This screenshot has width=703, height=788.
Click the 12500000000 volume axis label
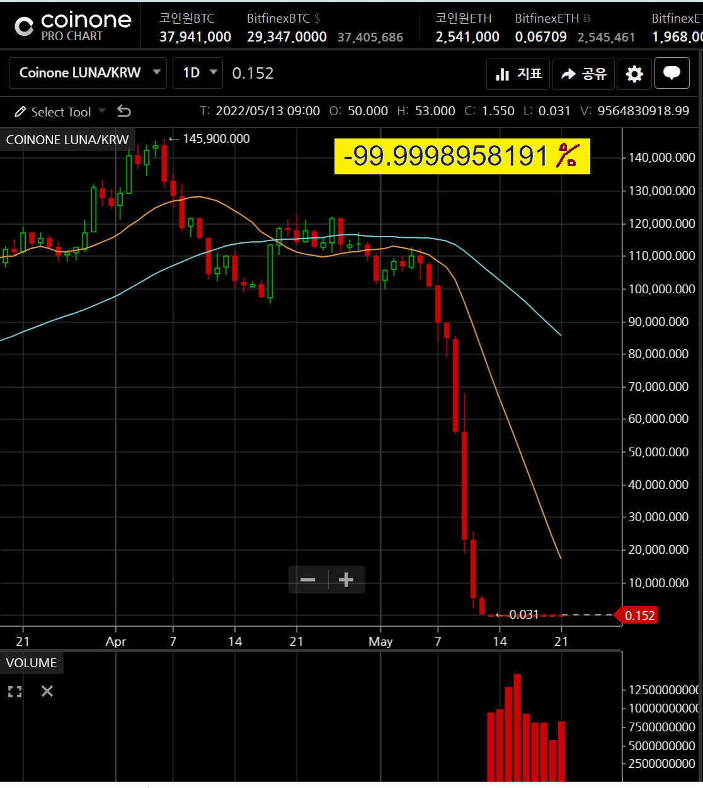coord(663,690)
